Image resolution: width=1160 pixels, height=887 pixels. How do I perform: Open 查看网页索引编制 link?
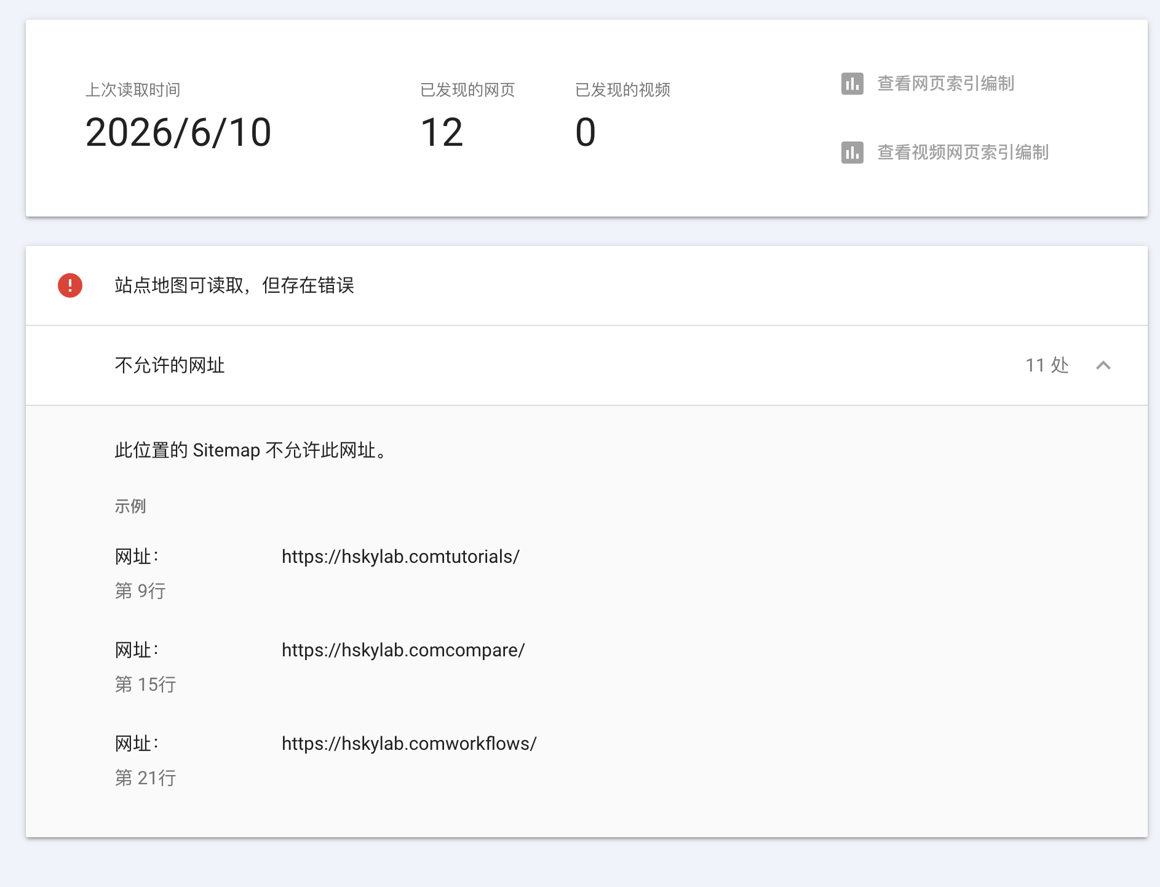(945, 84)
